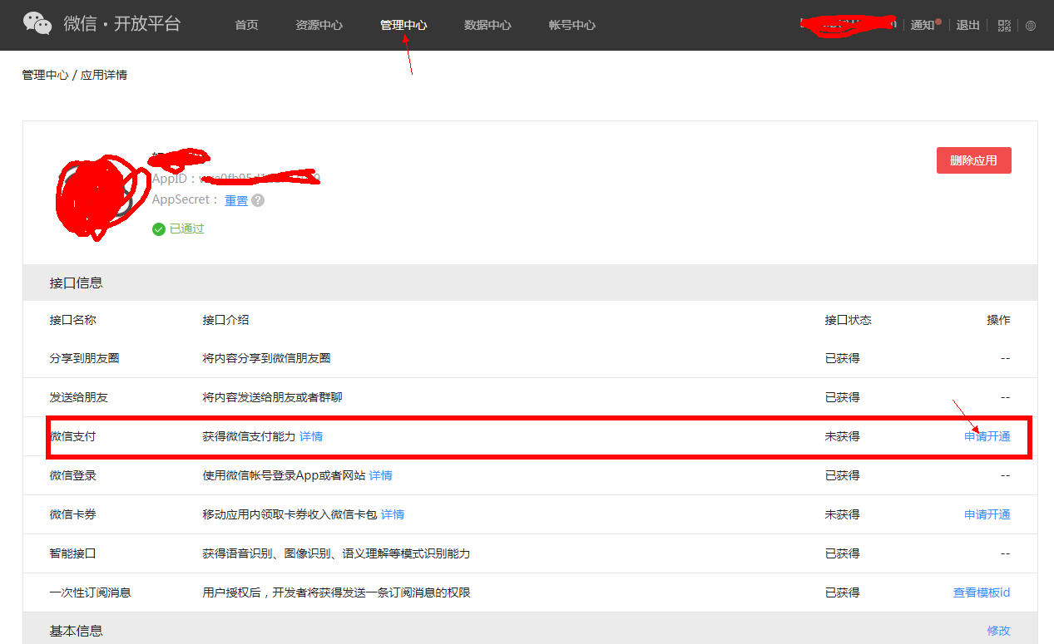The width and height of the screenshot is (1054, 644).
Task: Open 详情 link in the 微信卡券 row
Action: pos(393,514)
